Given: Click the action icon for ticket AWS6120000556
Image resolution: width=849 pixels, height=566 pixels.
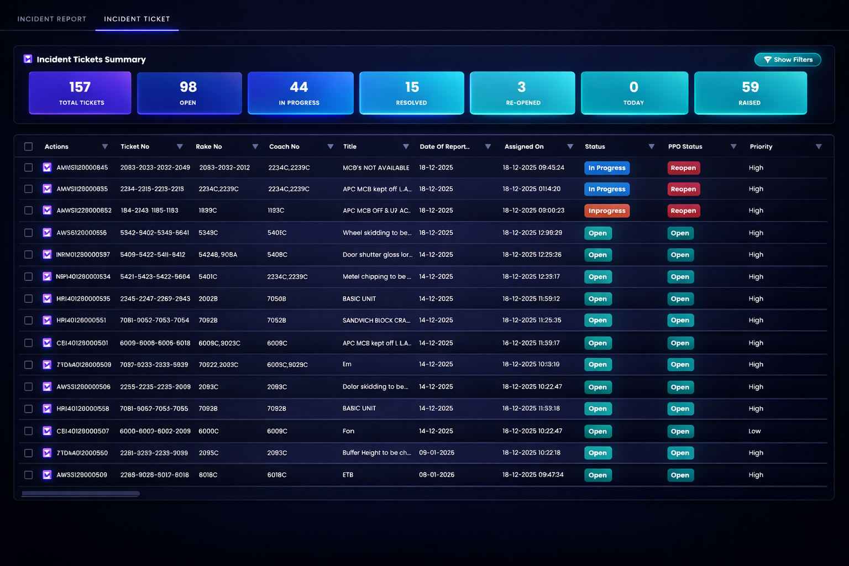Looking at the screenshot, I should tap(47, 233).
